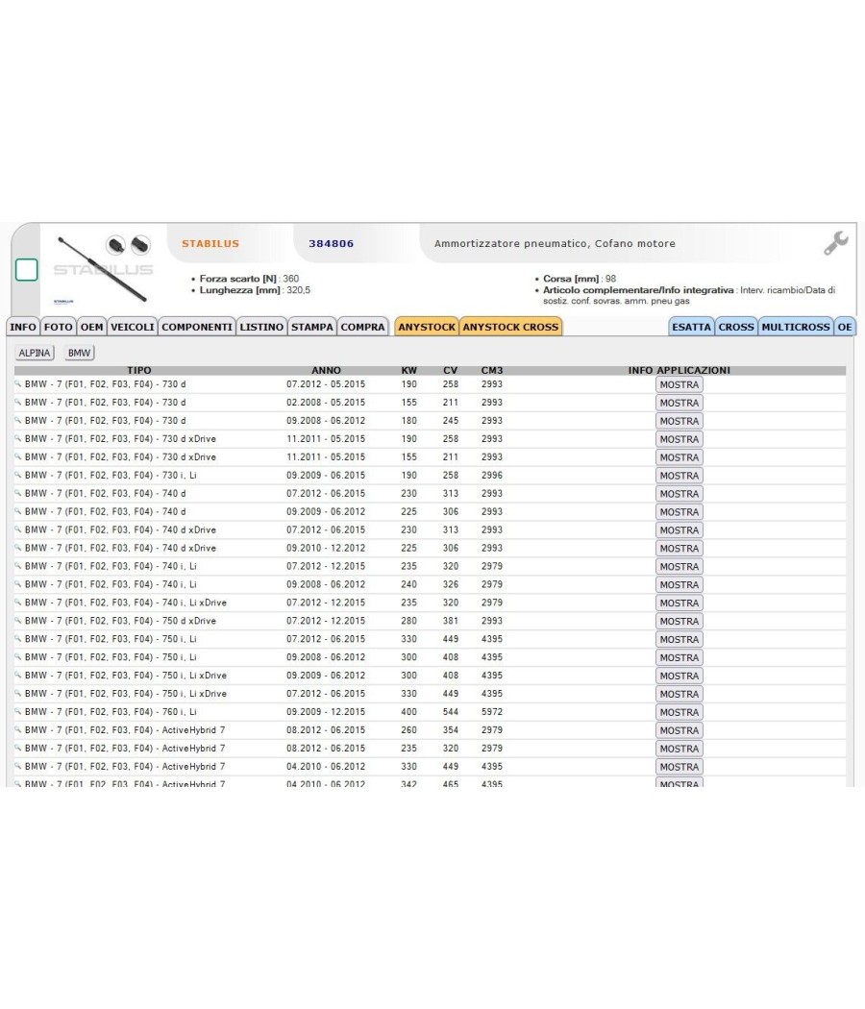
Task: Switch to the ESATTA tab
Action: coord(691,327)
